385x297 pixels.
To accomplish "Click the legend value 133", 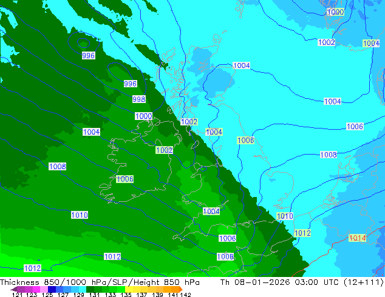I will [x=111, y=295].
